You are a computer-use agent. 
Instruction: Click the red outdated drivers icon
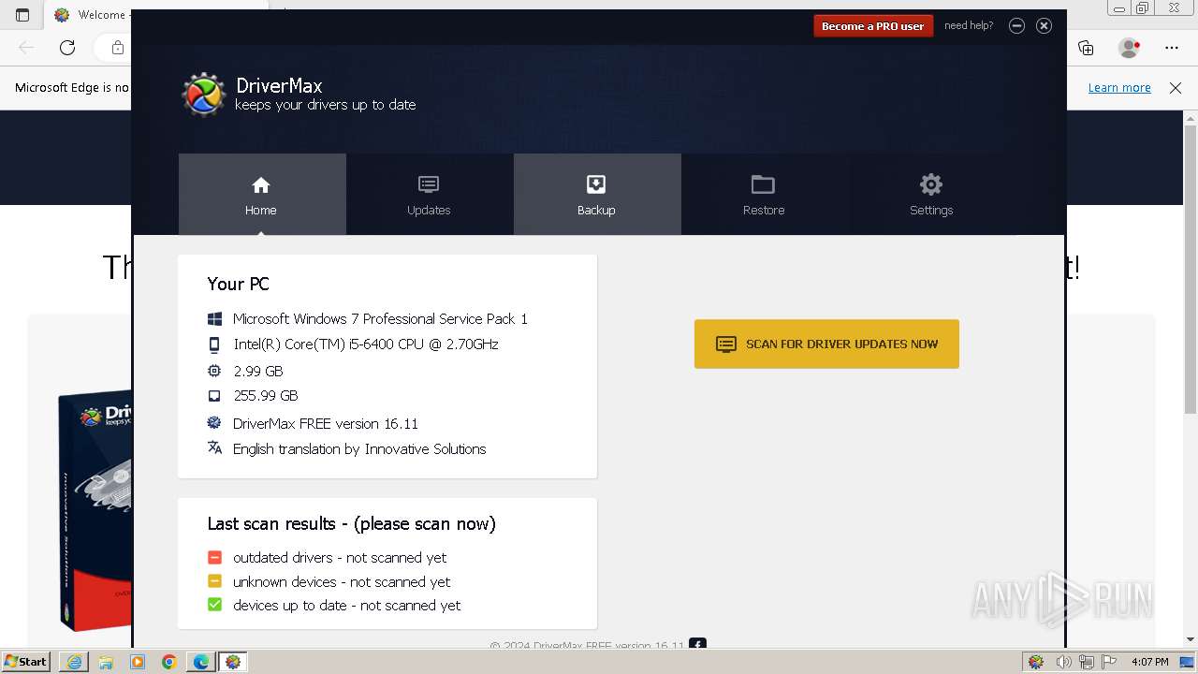pyautogui.click(x=214, y=557)
